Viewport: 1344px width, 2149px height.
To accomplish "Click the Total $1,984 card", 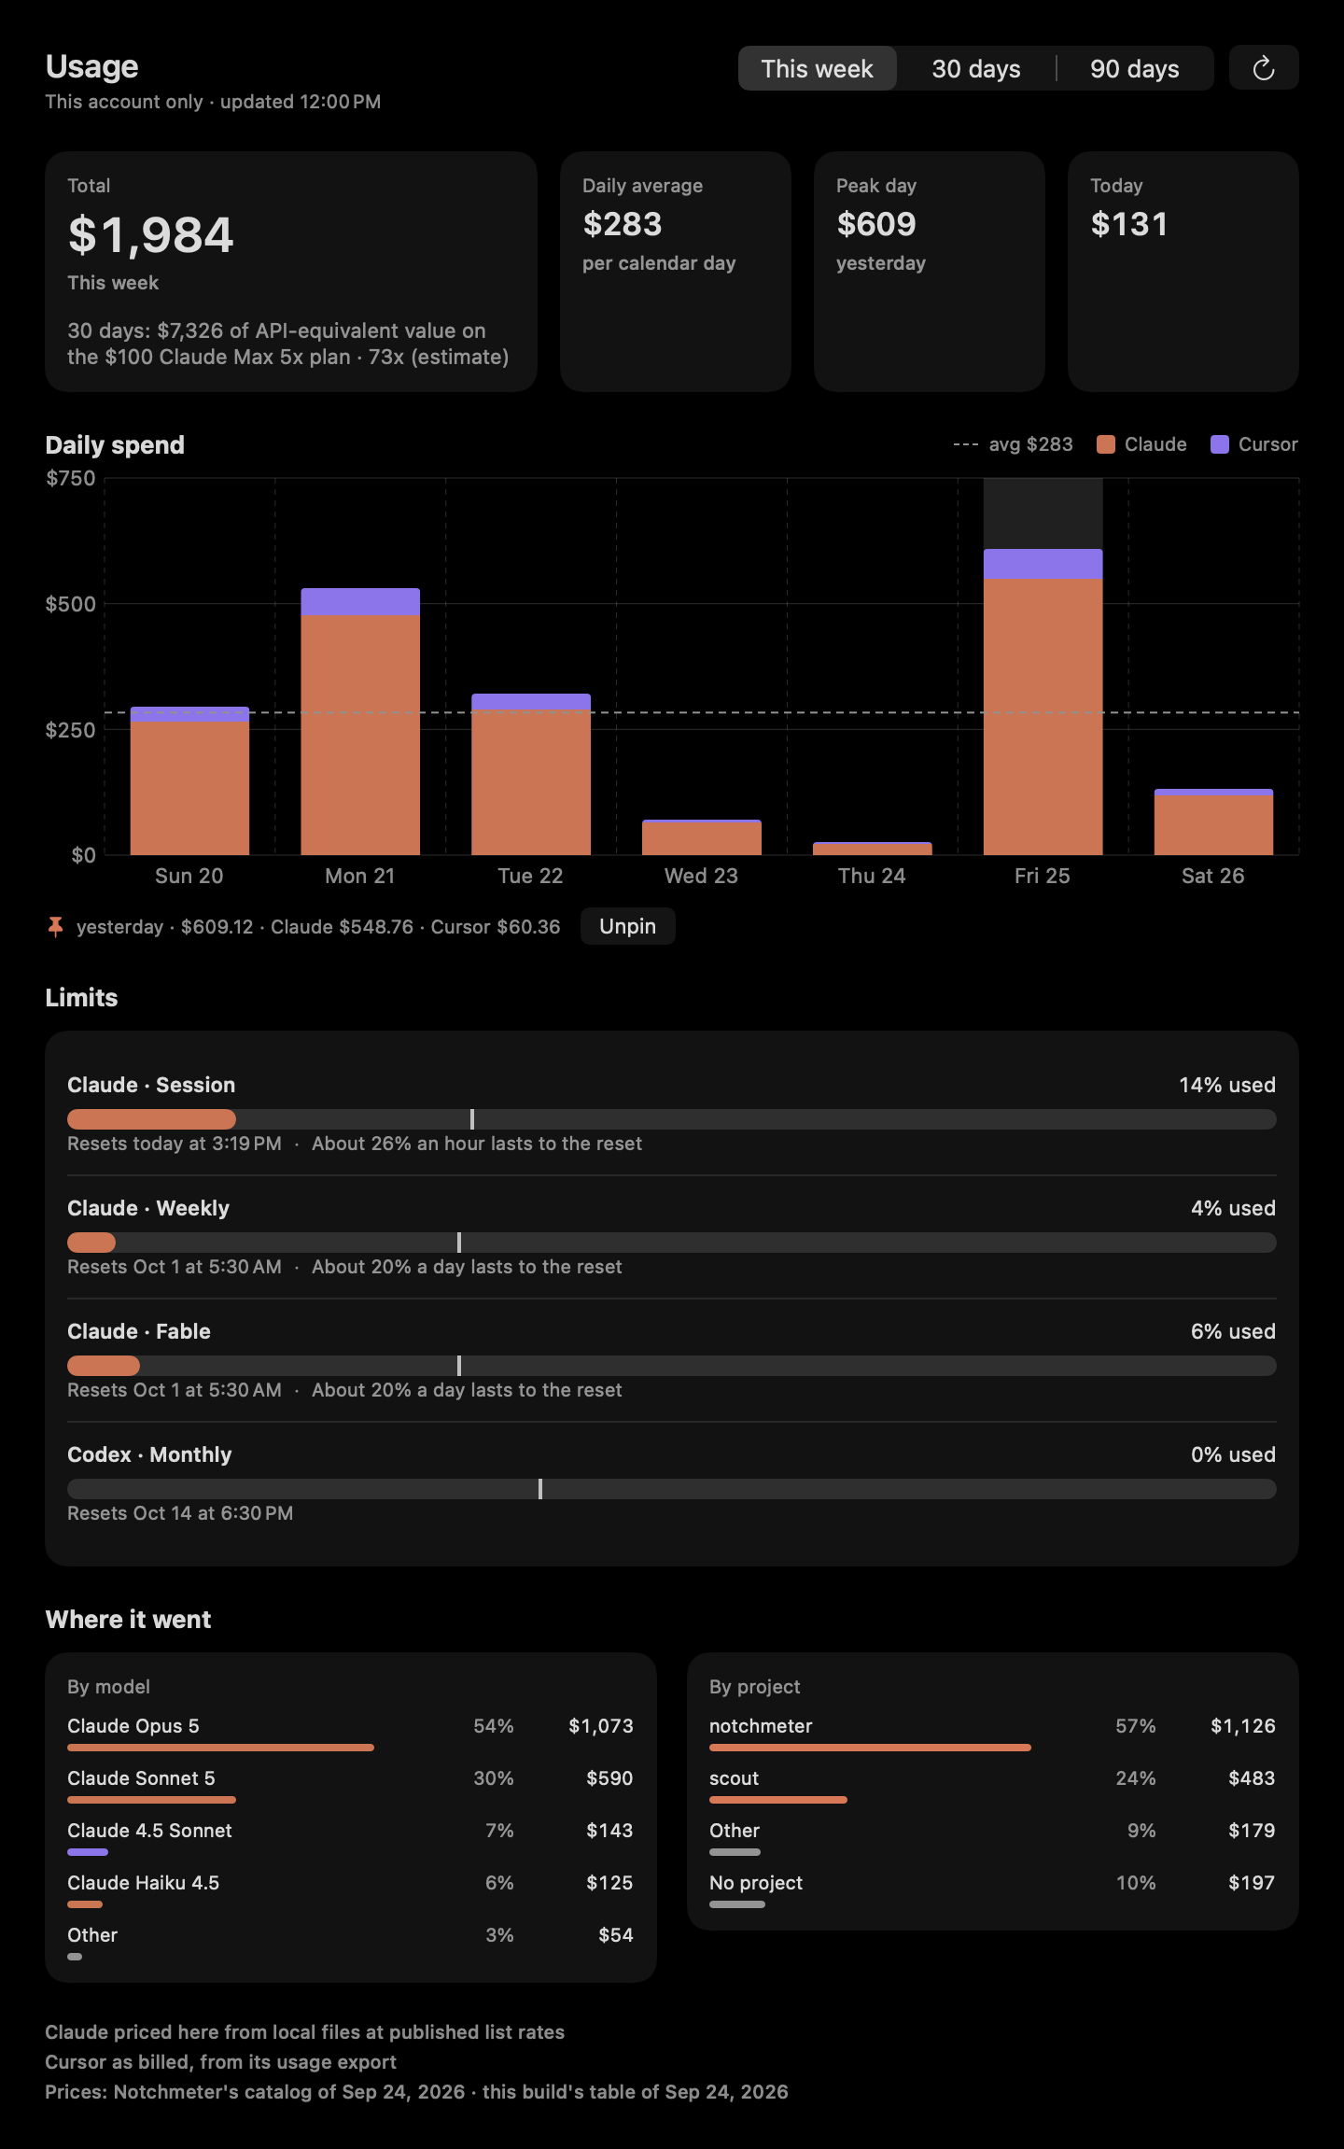I will [x=291, y=272].
